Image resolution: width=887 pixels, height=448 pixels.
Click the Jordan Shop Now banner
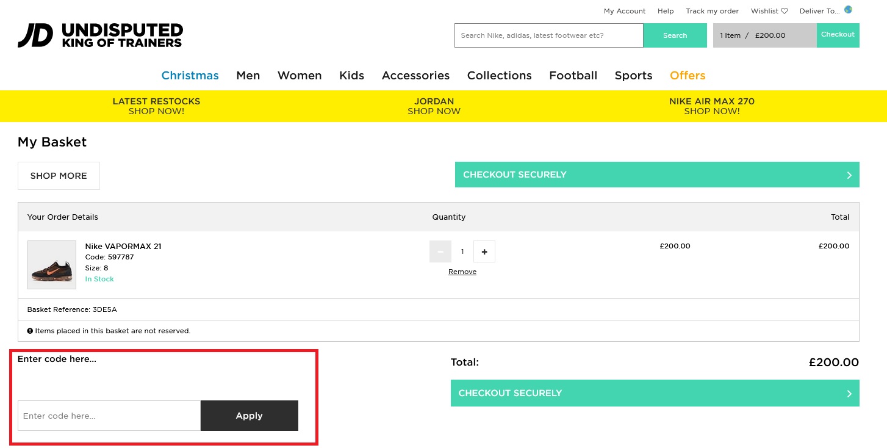pos(434,106)
